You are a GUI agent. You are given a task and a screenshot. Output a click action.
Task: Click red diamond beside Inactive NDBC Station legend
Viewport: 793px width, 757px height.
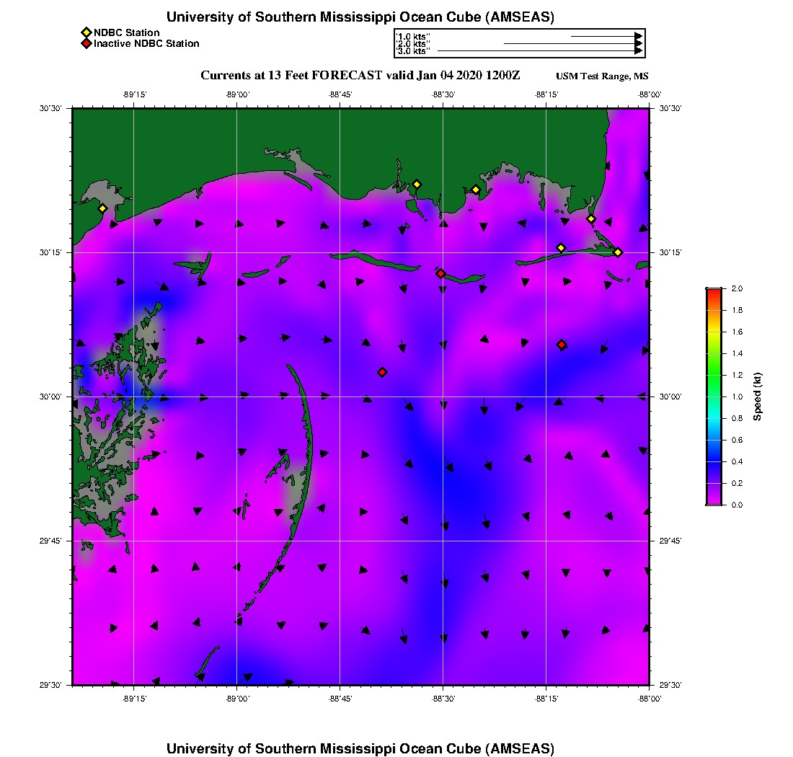tap(87, 44)
